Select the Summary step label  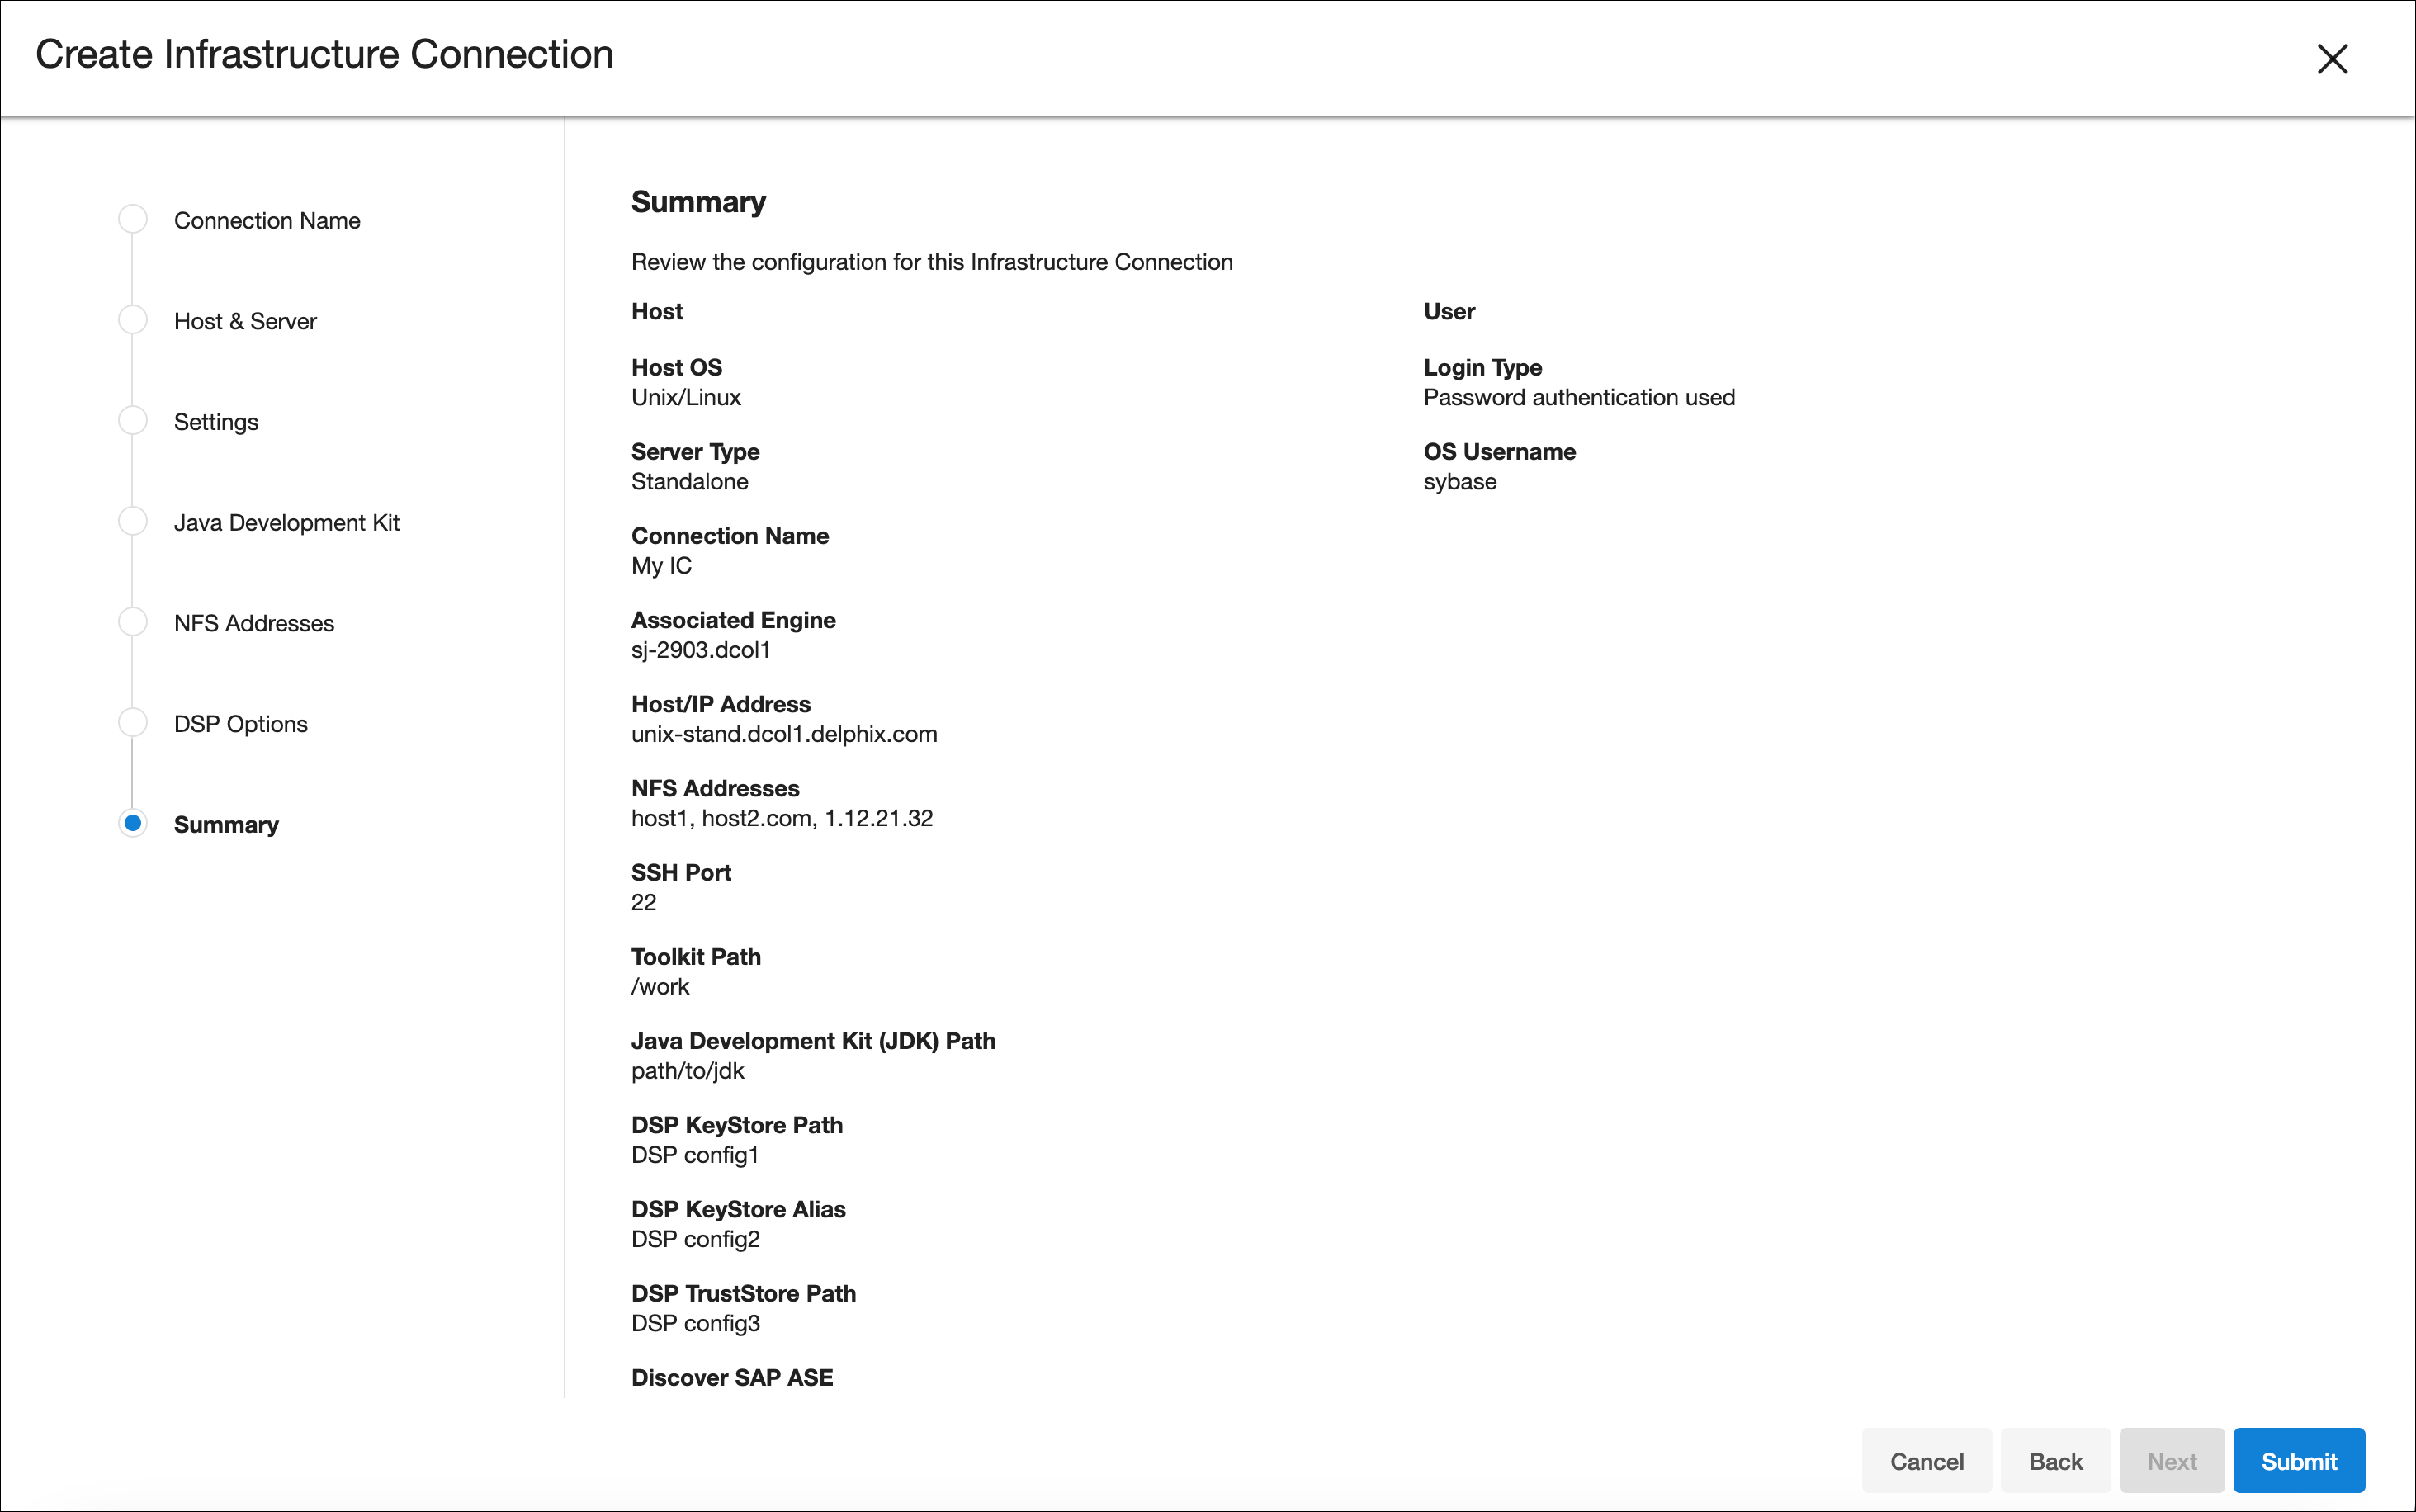click(x=226, y=825)
